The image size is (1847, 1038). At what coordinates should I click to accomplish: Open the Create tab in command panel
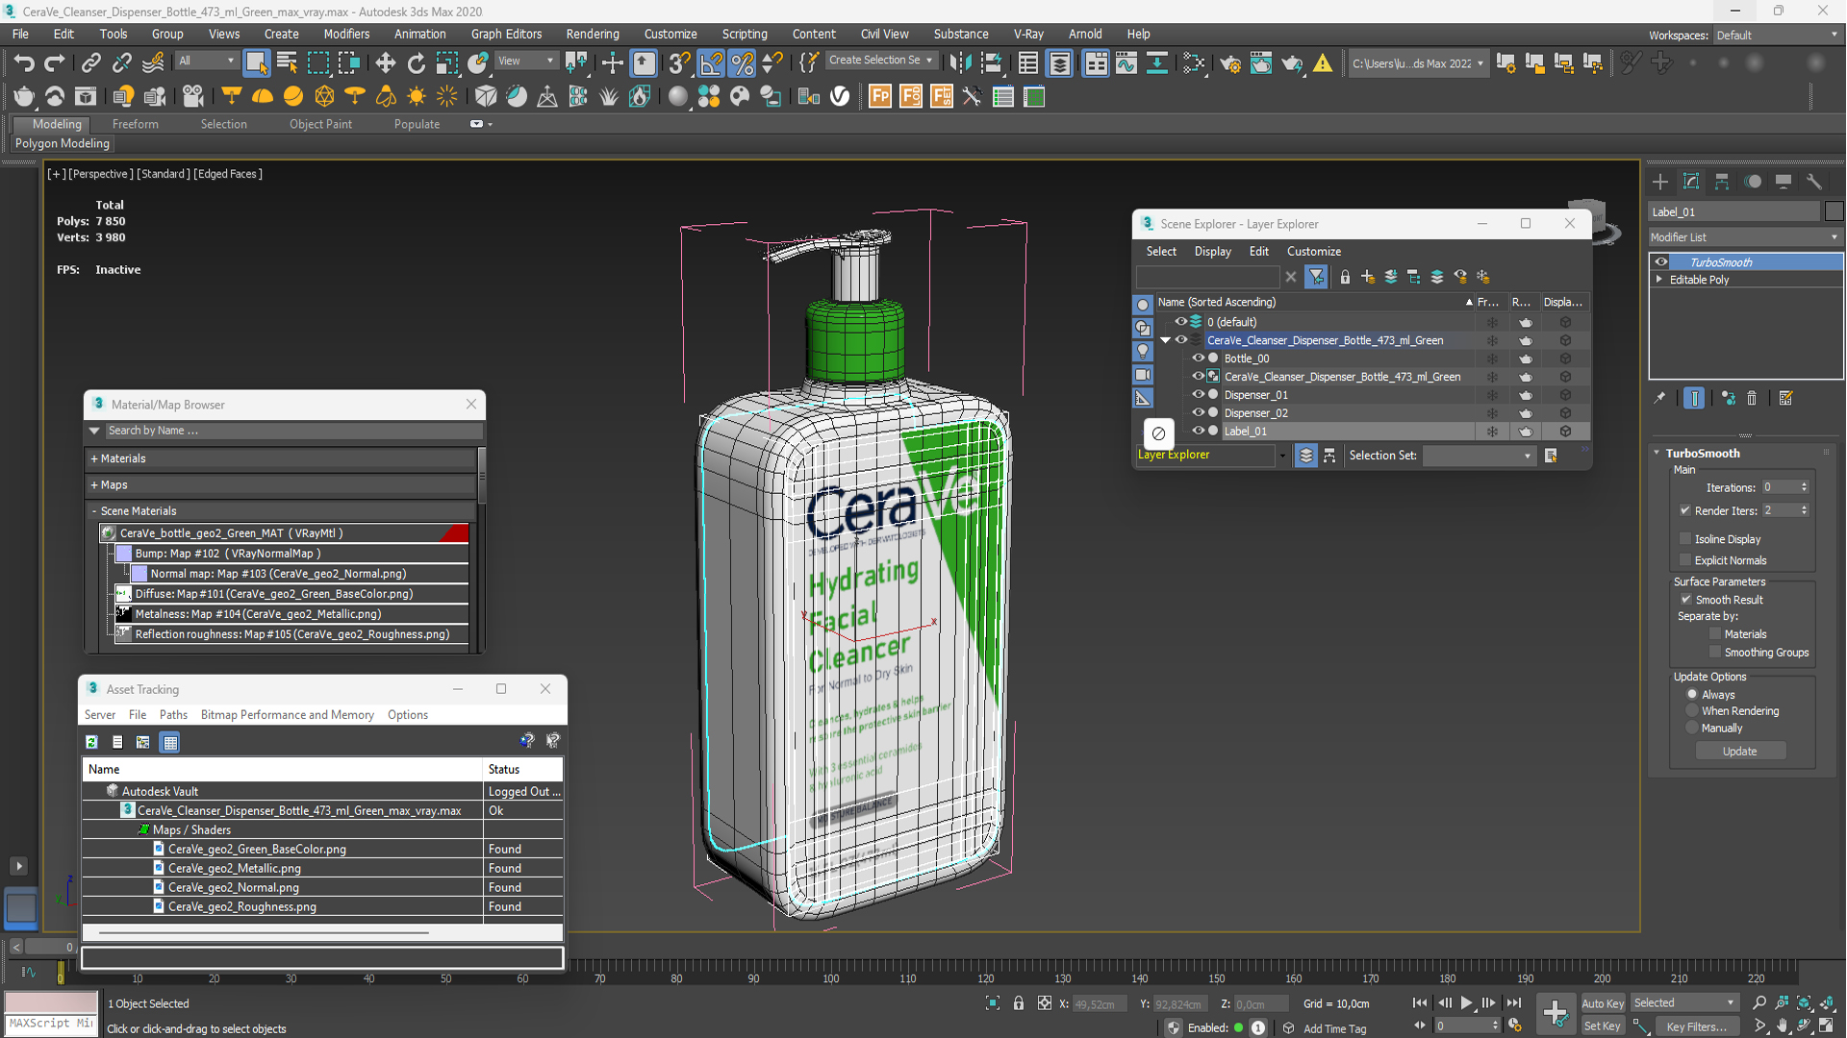click(x=1660, y=182)
